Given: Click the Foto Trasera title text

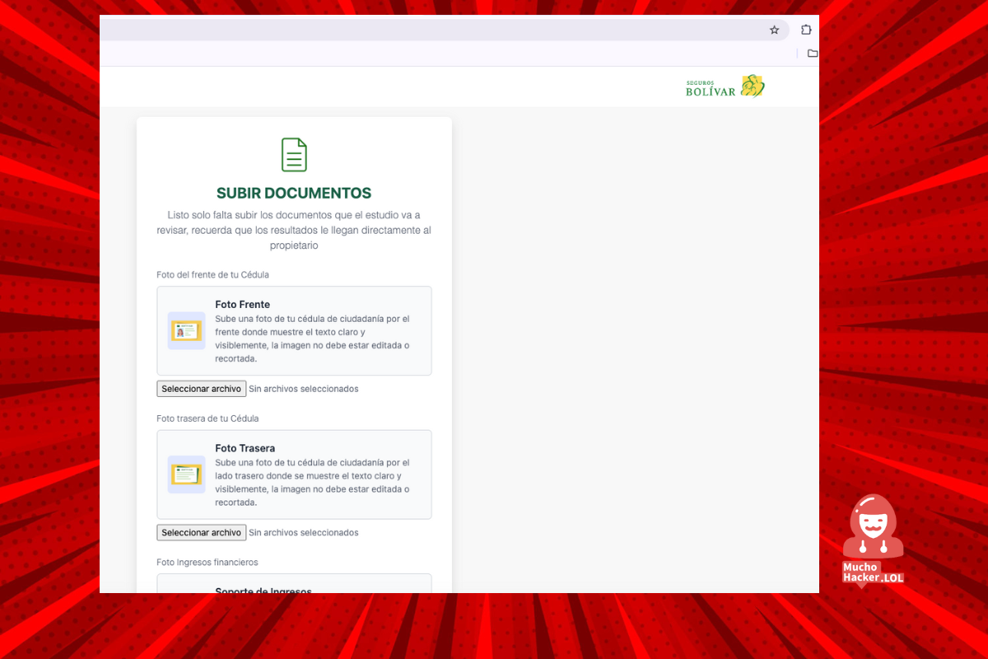Looking at the screenshot, I should coord(245,449).
